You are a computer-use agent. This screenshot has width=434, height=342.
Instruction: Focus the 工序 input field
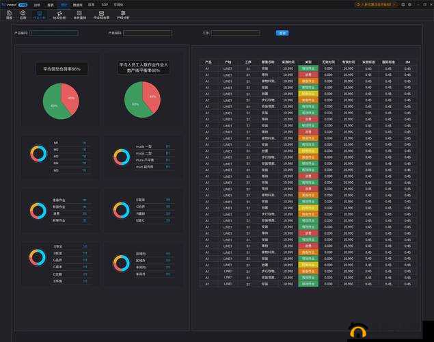tap(236, 33)
